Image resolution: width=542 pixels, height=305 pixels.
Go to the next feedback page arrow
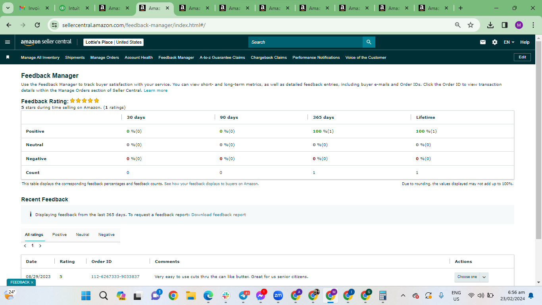[x=40, y=246]
